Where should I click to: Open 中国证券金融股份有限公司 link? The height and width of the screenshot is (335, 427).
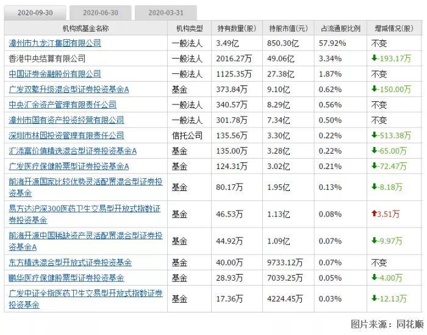coord(55,74)
